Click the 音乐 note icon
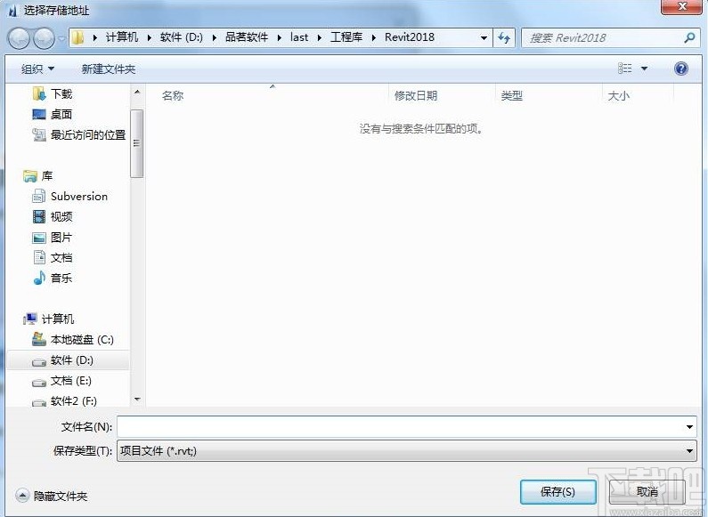Screen dimensions: 708x517 coord(39,278)
